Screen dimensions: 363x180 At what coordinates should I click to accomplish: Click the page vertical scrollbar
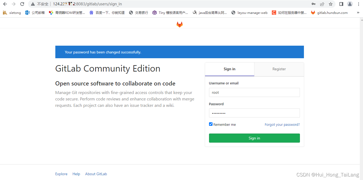click(361, 99)
